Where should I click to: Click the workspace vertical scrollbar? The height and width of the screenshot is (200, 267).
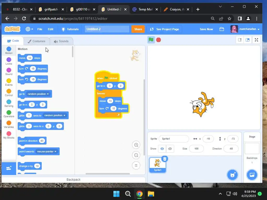pyautogui.click(x=144, y=117)
